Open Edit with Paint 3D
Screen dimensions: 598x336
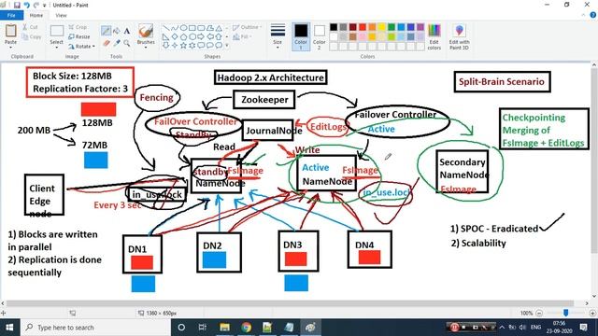tap(459, 36)
